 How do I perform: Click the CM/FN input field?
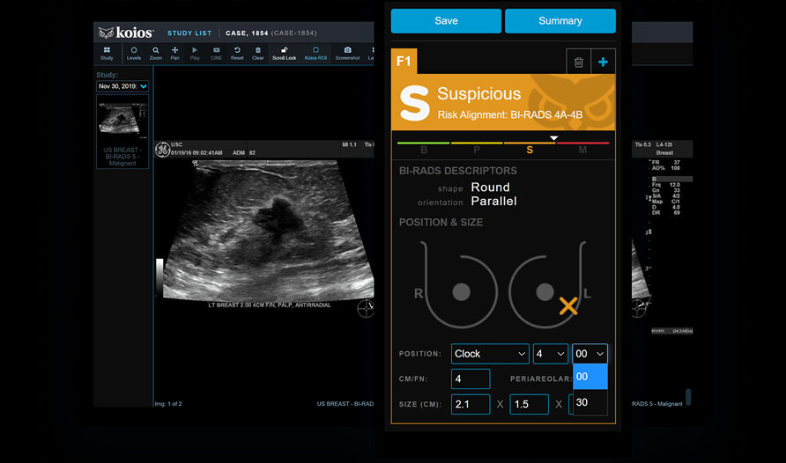click(x=471, y=379)
